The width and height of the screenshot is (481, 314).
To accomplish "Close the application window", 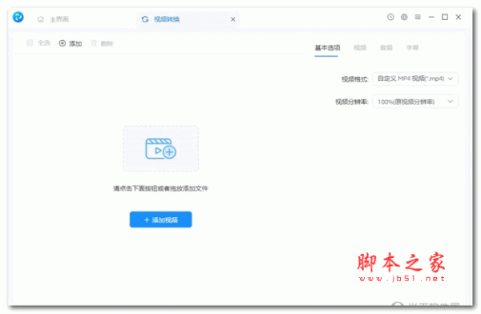I will tap(459, 17).
